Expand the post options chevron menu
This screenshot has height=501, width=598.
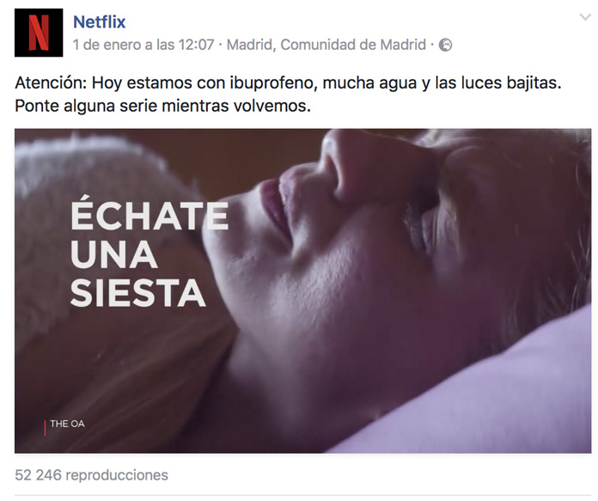click(585, 17)
